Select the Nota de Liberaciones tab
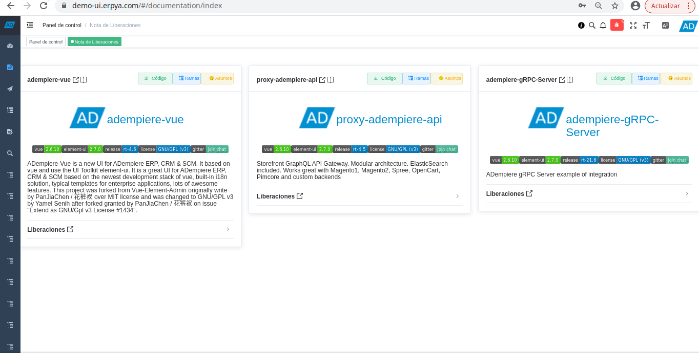This screenshot has height=353, width=699. pos(94,42)
